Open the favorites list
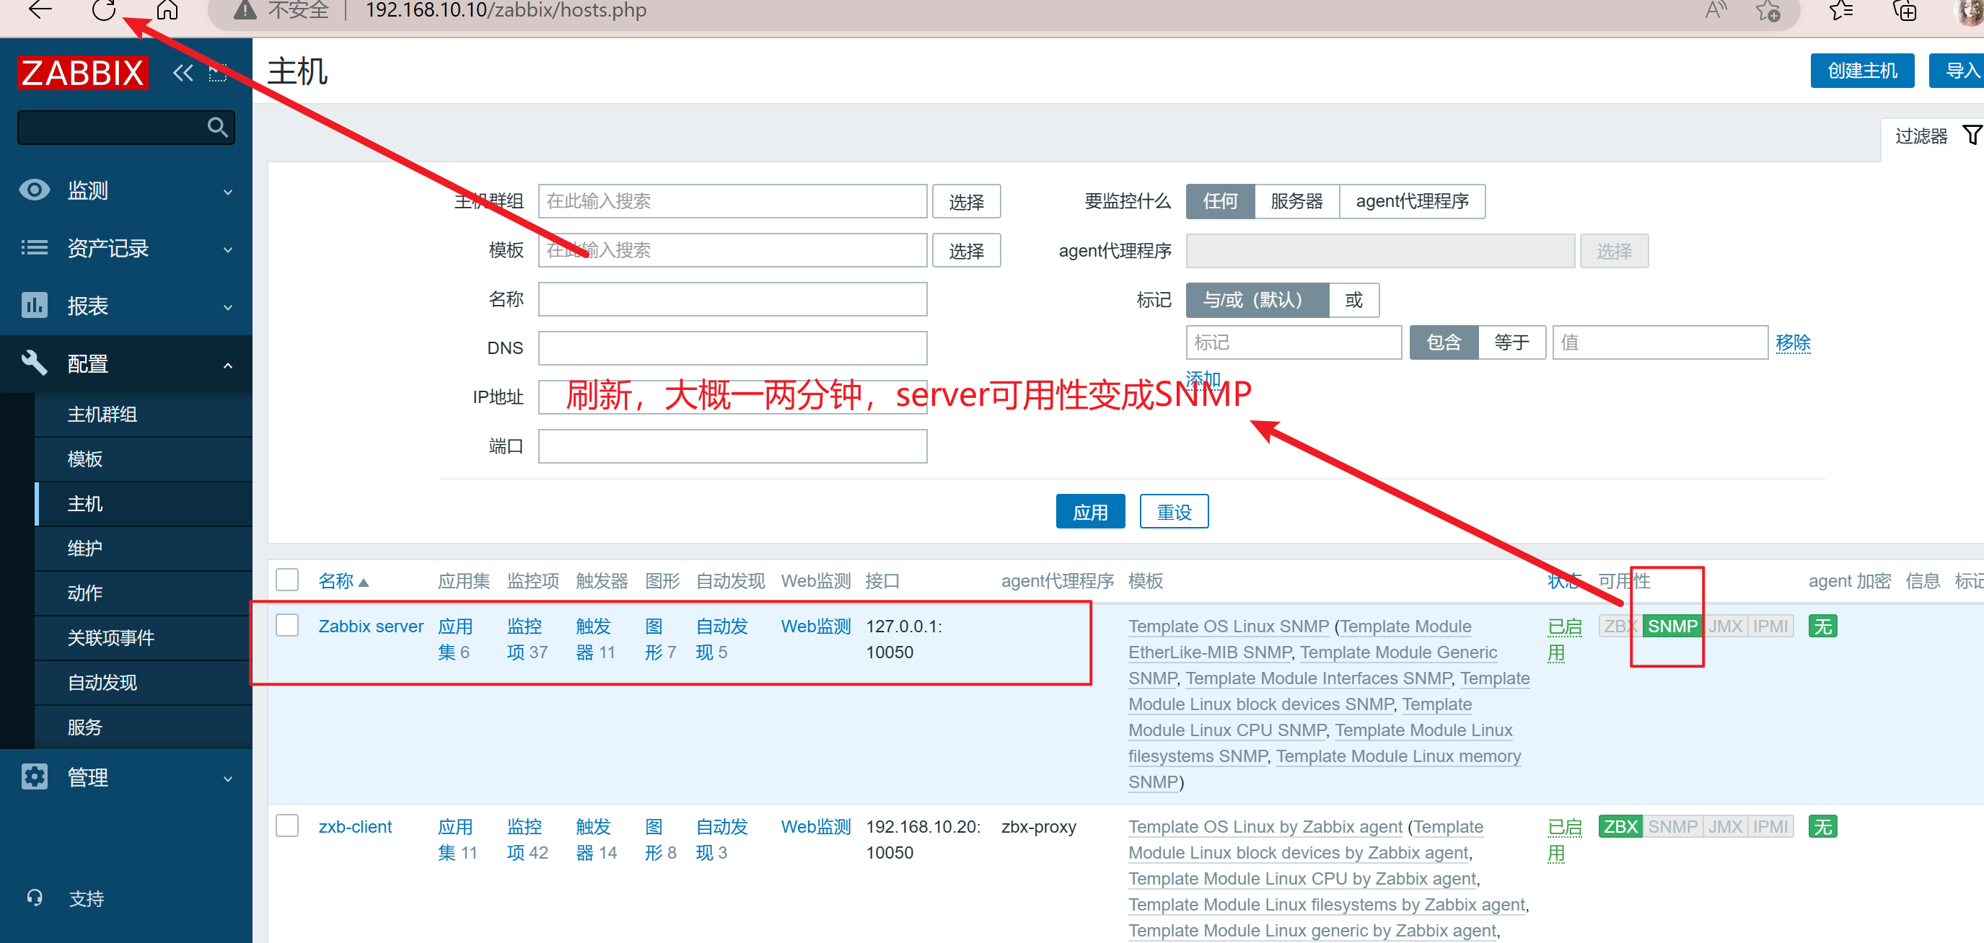Screen dimensions: 1984x943 point(1840,10)
